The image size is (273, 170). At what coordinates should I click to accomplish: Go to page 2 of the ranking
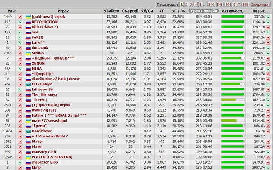pos(186,5)
